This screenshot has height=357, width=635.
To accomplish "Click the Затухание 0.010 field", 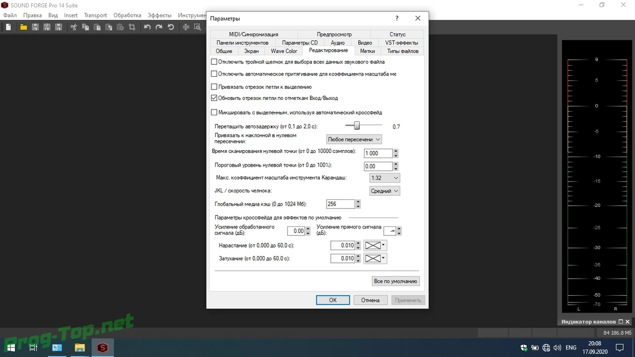I will point(342,259).
